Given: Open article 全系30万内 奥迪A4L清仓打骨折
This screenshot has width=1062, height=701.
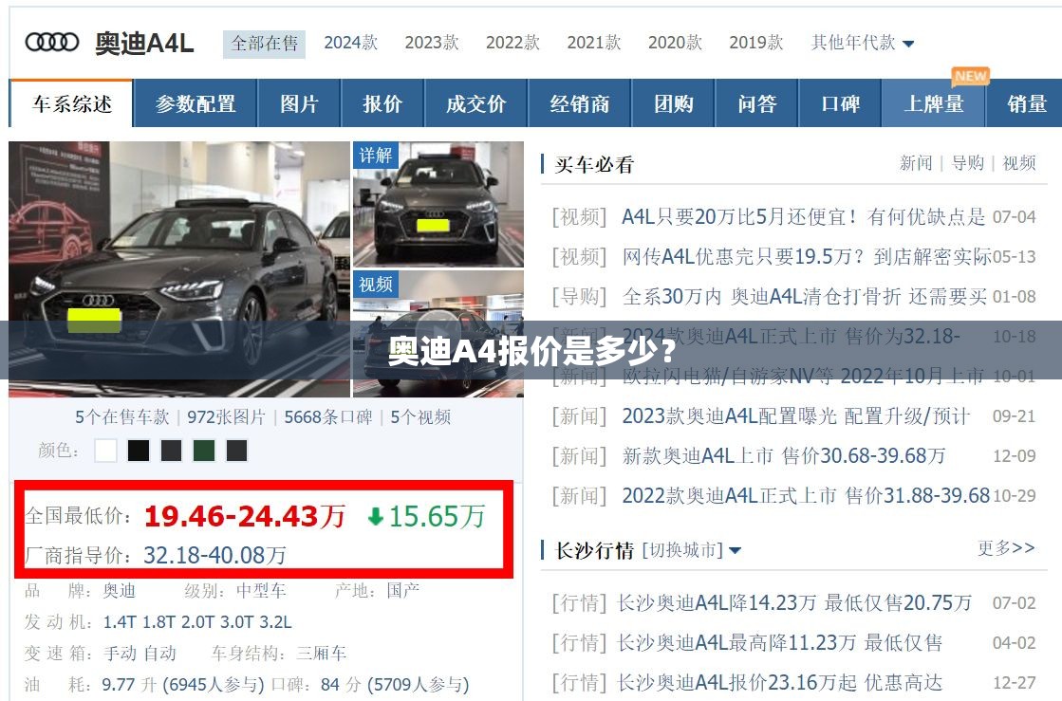Looking at the screenshot, I should 805,297.
